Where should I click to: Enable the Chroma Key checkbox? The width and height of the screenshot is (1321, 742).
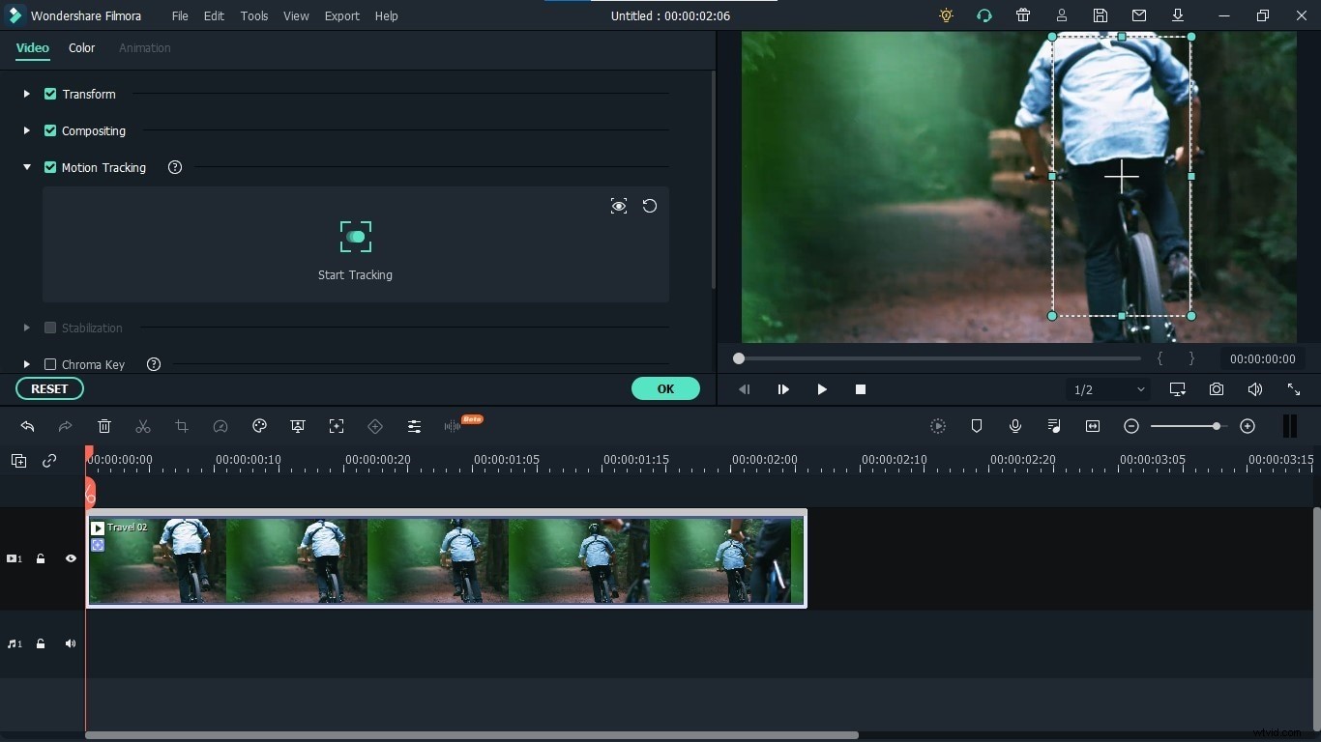[x=50, y=364]
